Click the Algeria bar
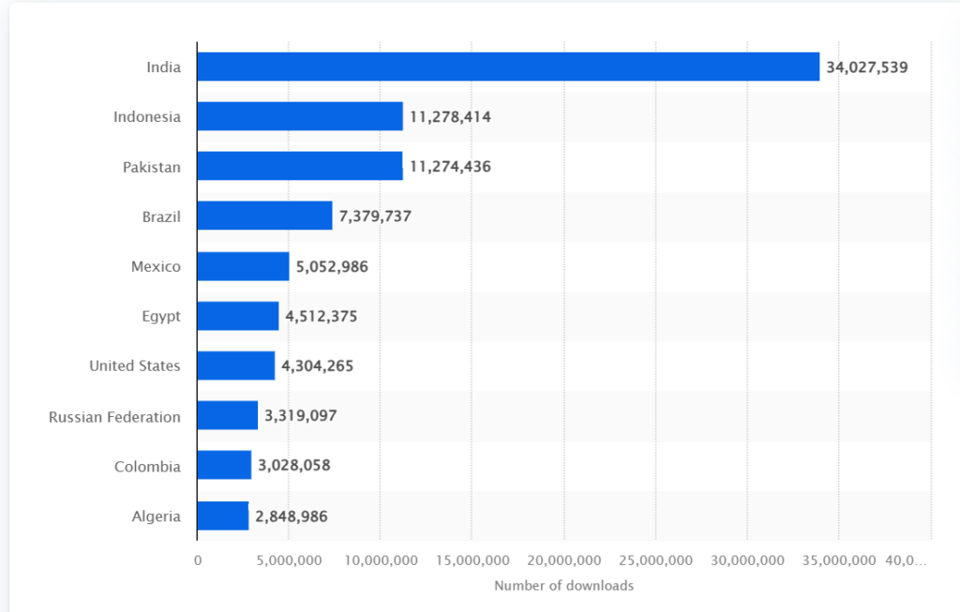The height and width of the screenshot is (612, 960). coord(223,515)
